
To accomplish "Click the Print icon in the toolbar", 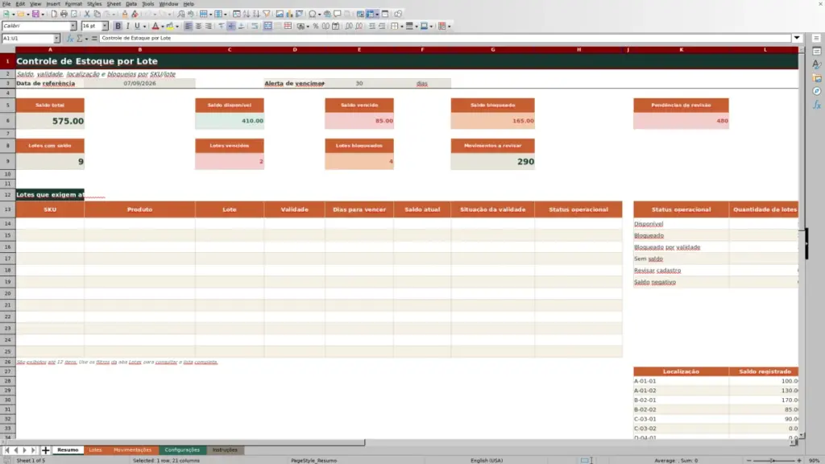I will [x=64, y=14].
